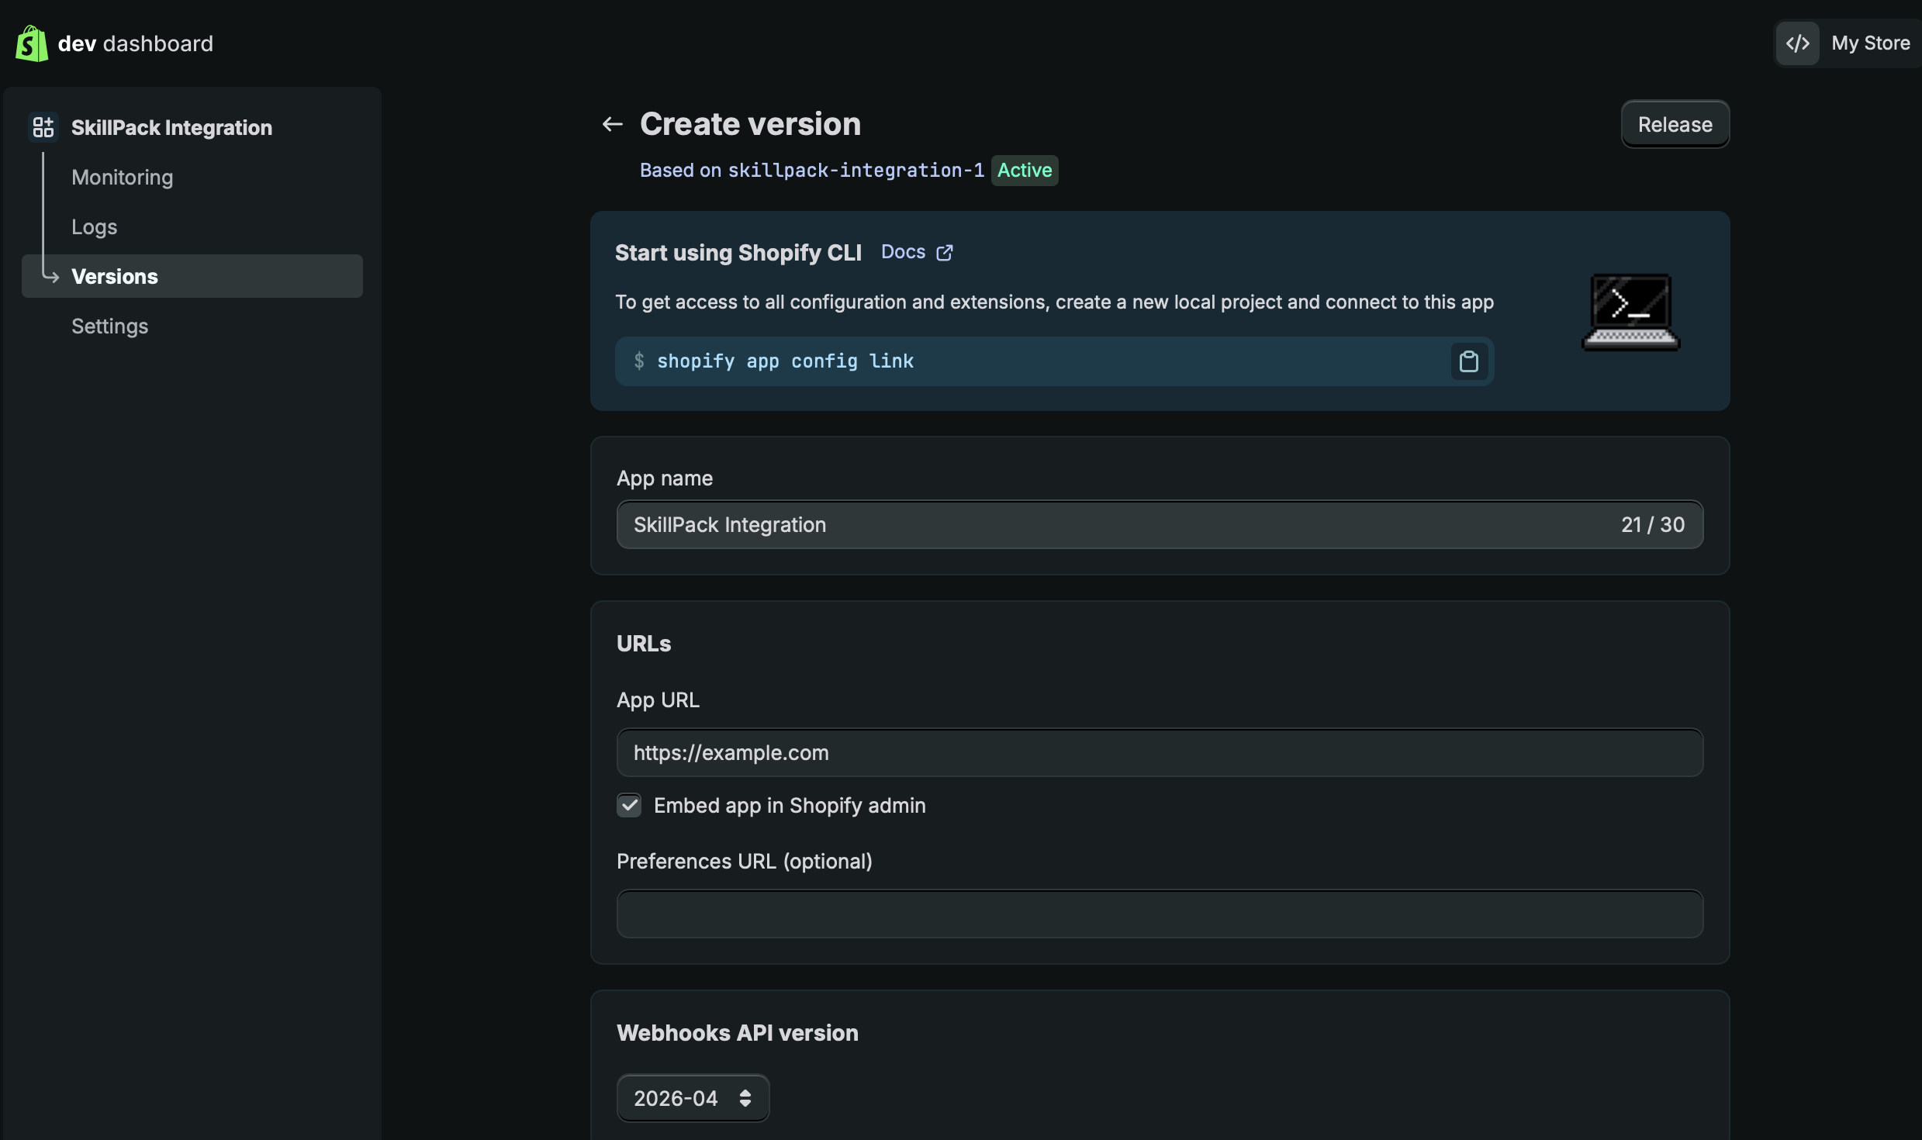1922x1140 pixels.
Task: Focus the Preferences URL input field
Action: (x=1160, y=914)
